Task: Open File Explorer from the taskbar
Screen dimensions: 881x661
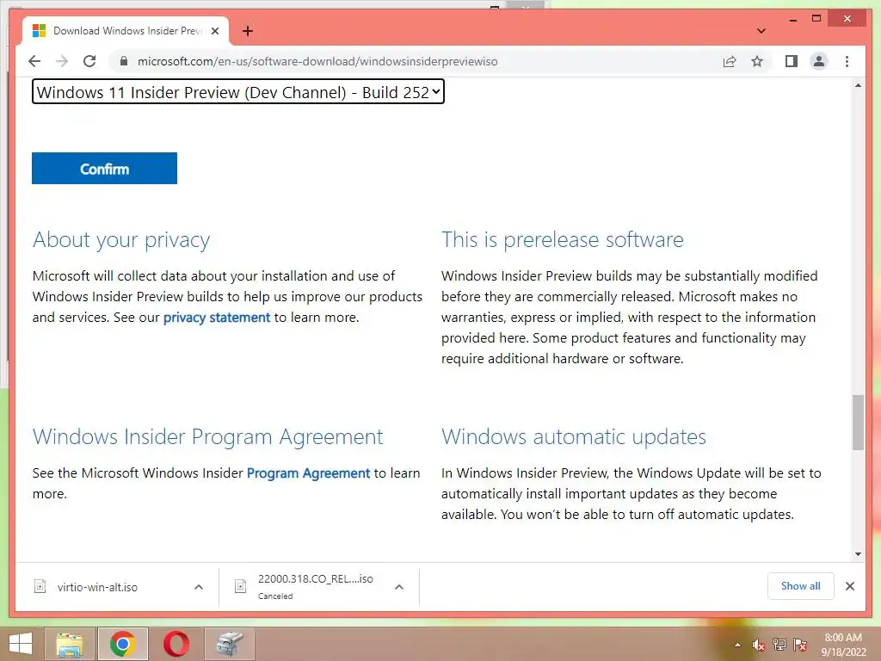Action: (70, 644)
